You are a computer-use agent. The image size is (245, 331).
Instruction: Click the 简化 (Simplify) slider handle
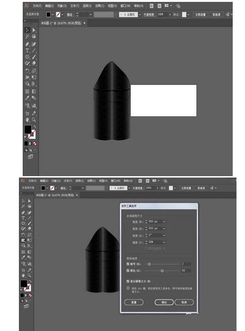162,271
